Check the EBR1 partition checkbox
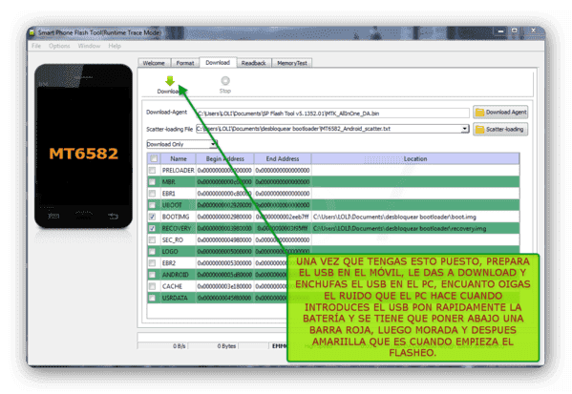This screenshot has height=394, width=572. (x=153, y=194)
